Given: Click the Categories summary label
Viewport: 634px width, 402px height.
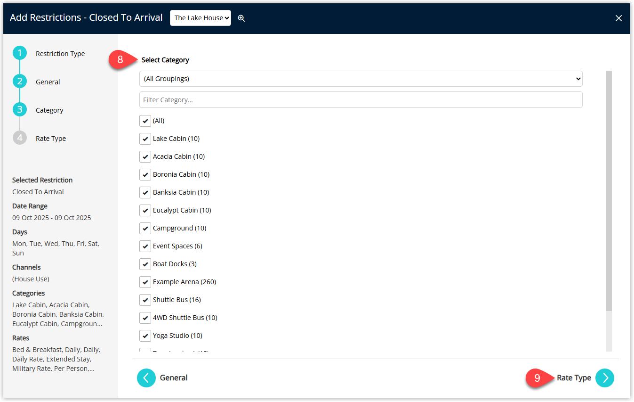Looking at the screenshot, I should [29, 293].
